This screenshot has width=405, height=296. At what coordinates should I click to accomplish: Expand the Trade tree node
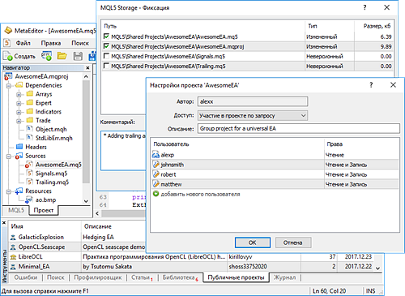19,121
